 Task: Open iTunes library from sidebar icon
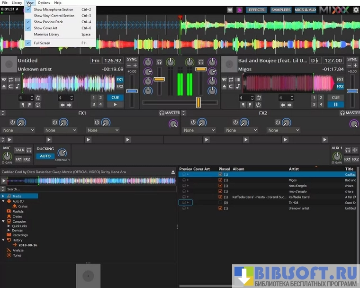[x=9, y=255]
